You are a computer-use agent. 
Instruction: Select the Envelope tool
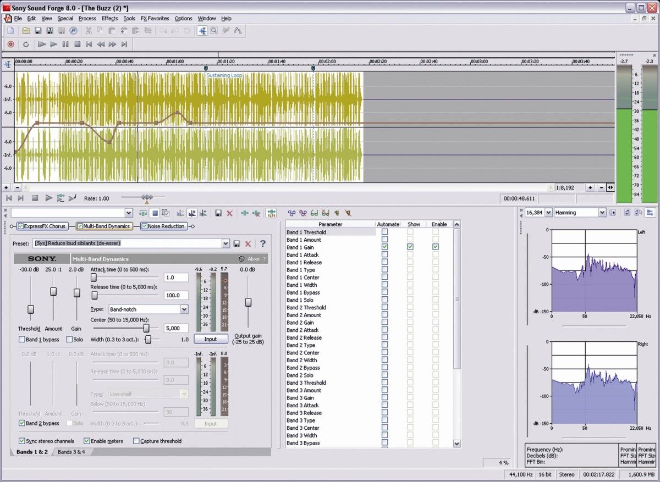point(238,31)
